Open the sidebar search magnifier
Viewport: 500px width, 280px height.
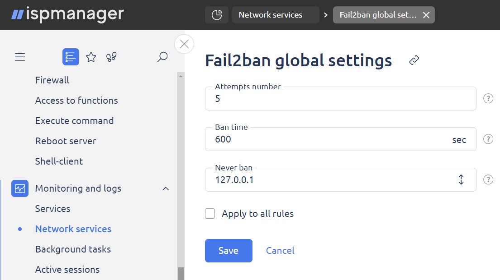tap(162, 57)
